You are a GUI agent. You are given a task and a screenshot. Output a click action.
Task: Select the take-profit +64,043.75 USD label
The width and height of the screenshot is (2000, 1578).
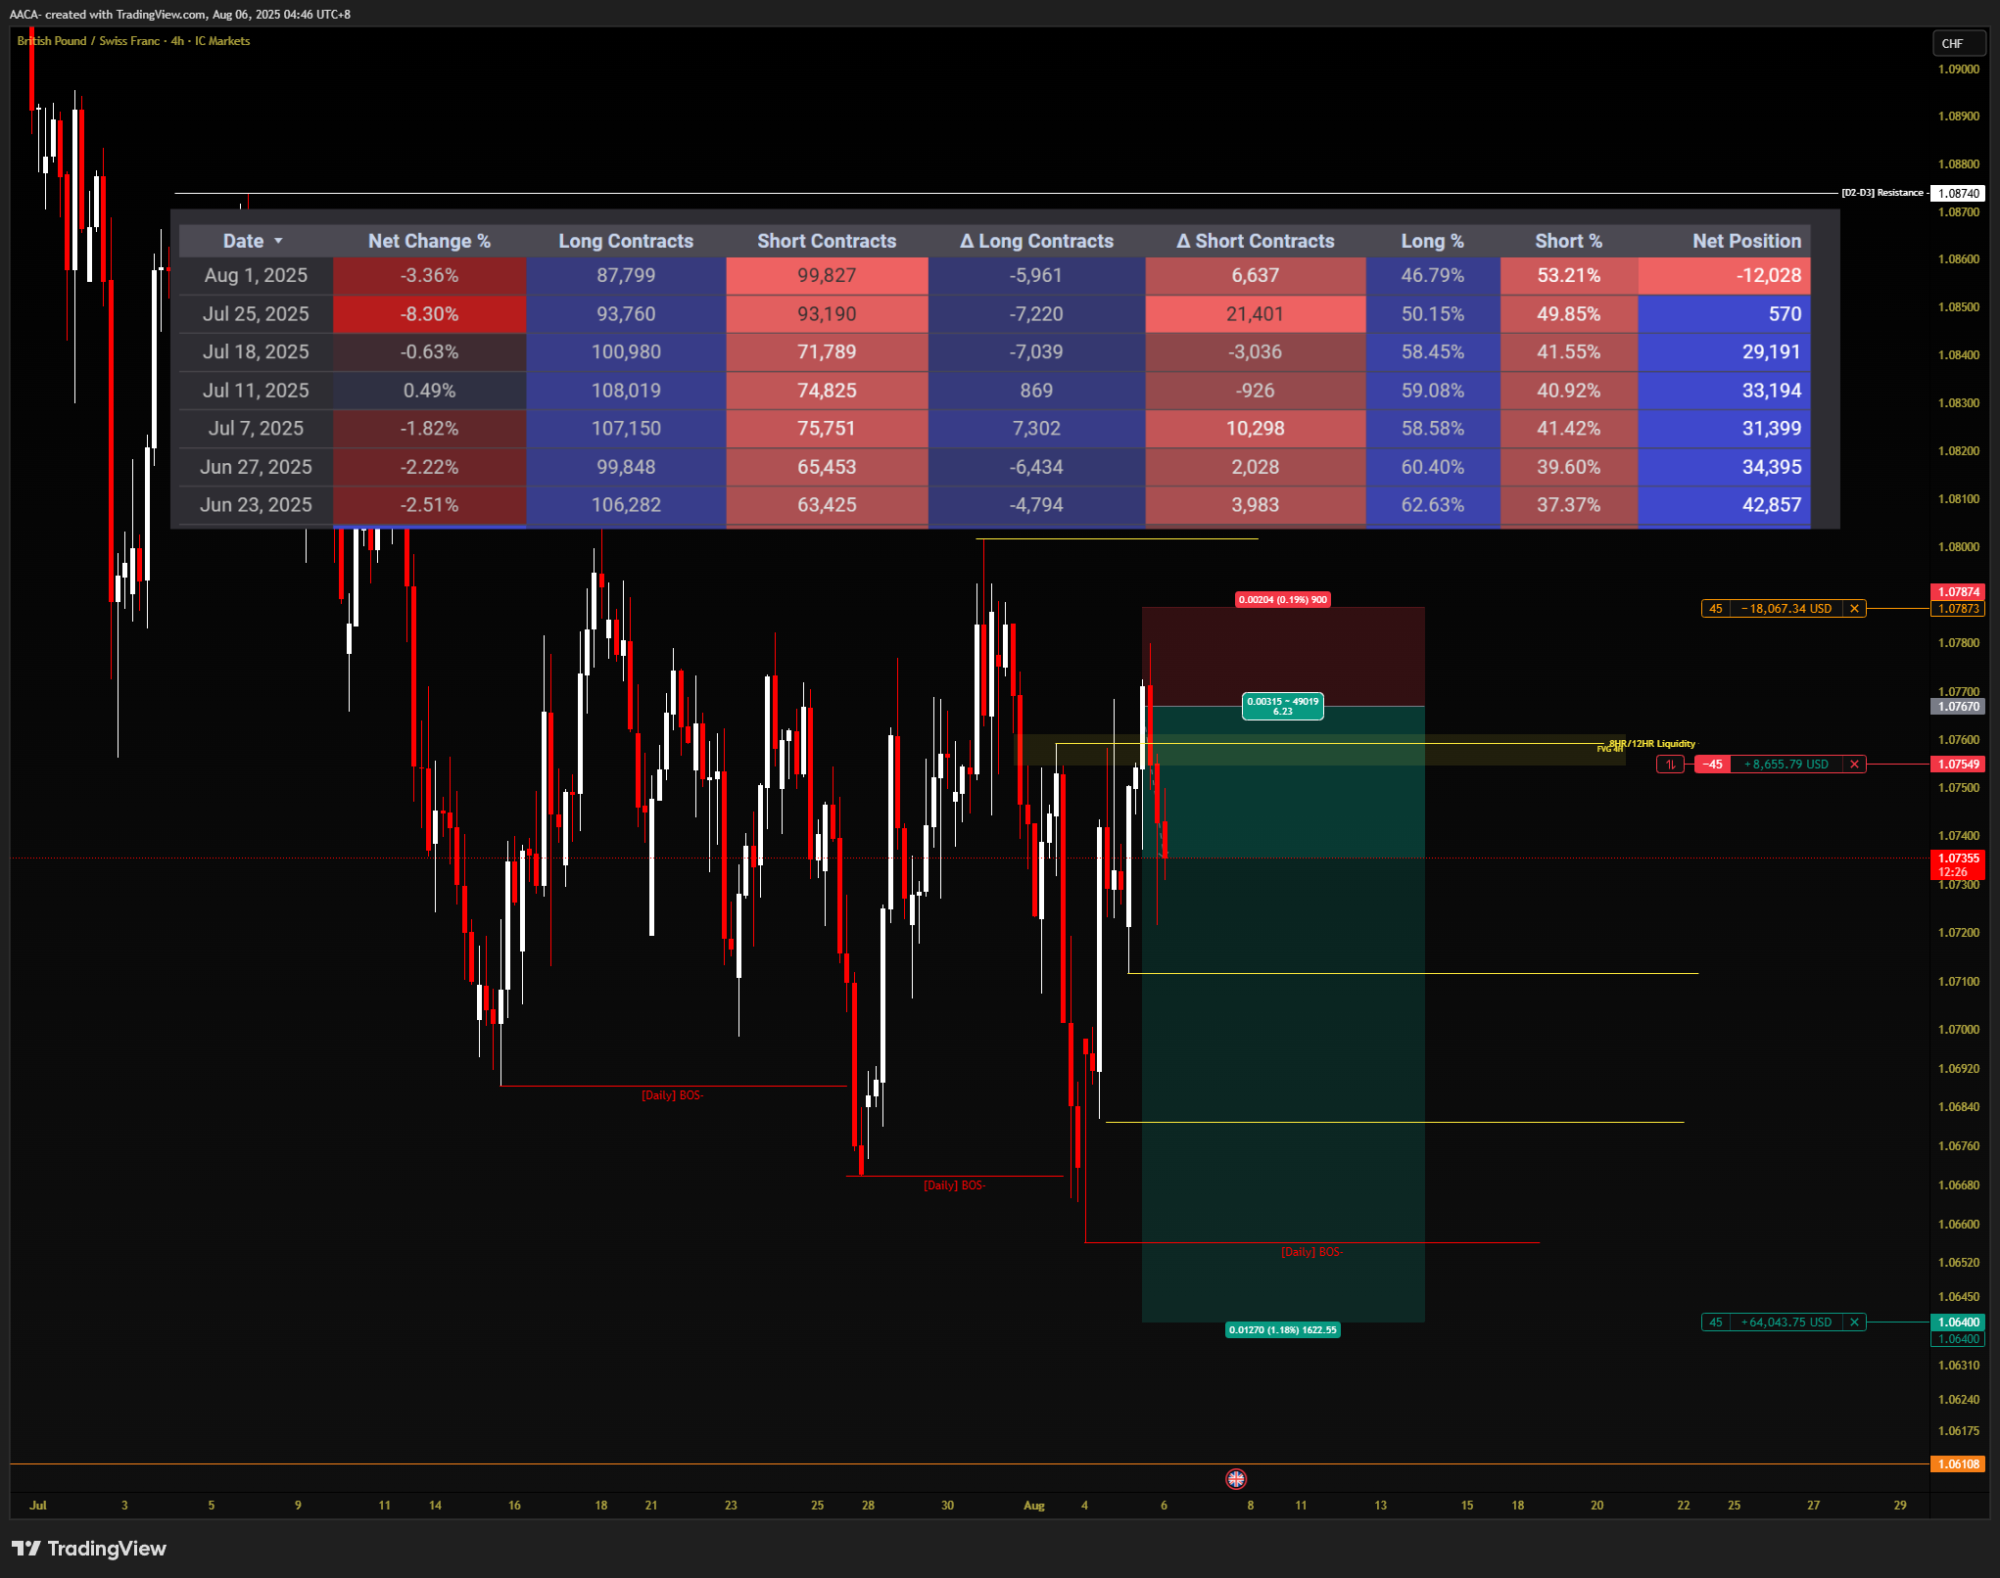coord(1786,1323)
